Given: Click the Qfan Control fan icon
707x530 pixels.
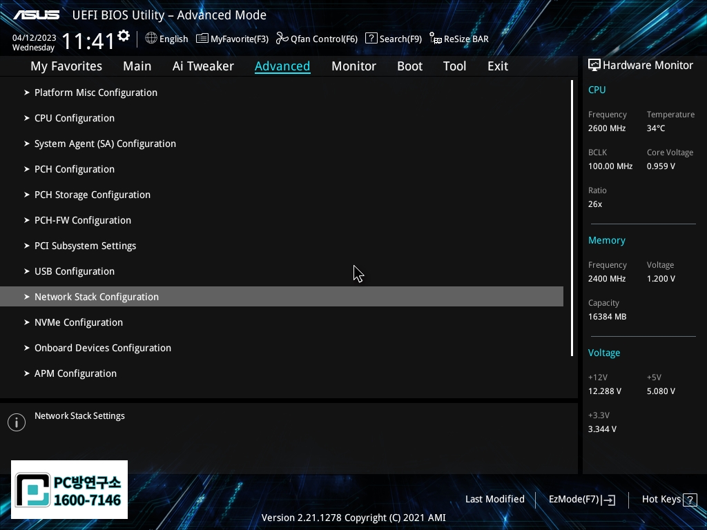Looking at the screenshot, I should tap(282, 39).
